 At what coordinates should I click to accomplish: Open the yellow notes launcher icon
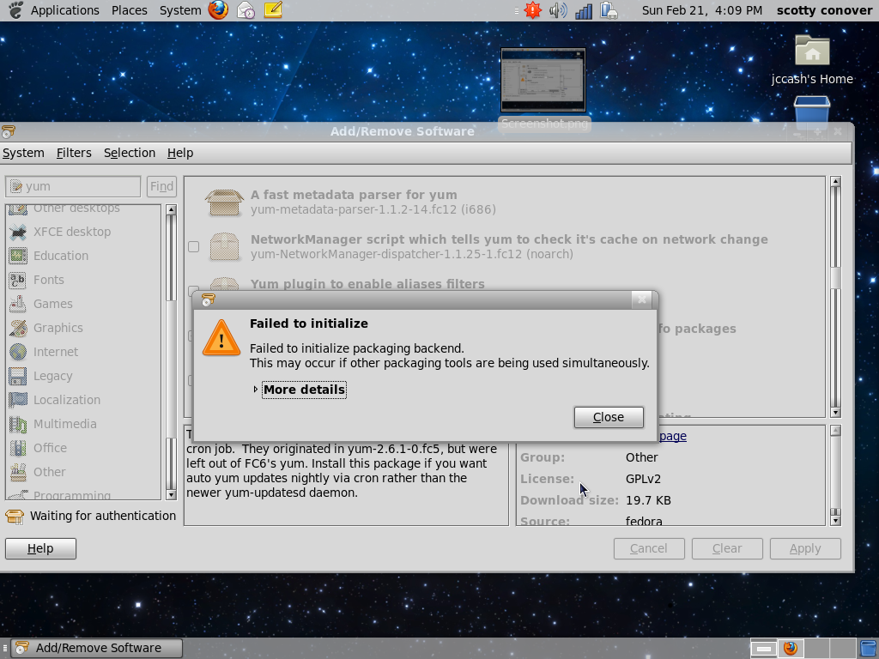(273, 10)
